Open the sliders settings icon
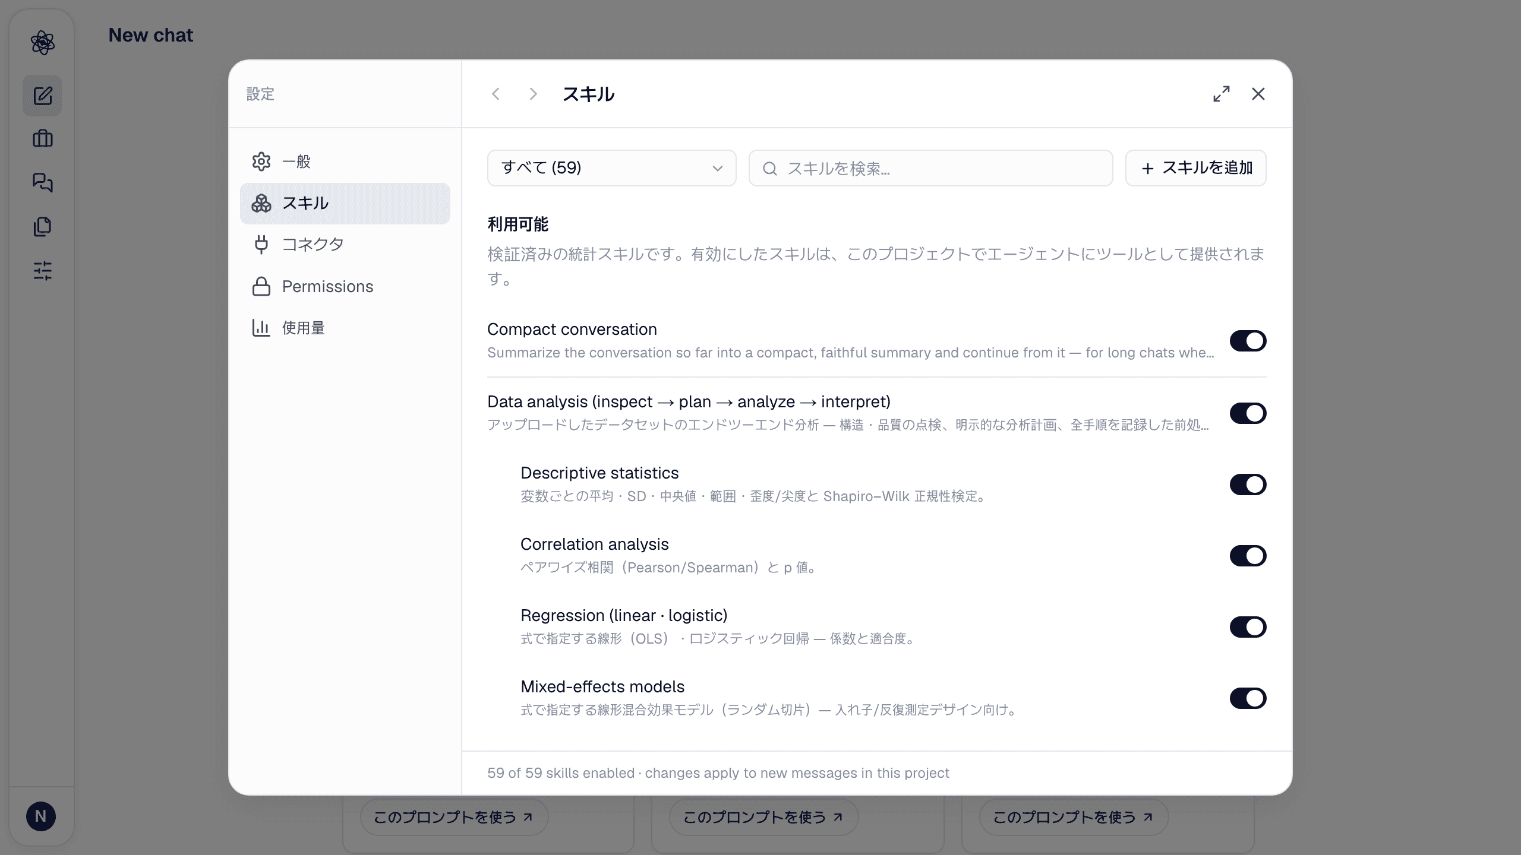 [x=42, y=271]
